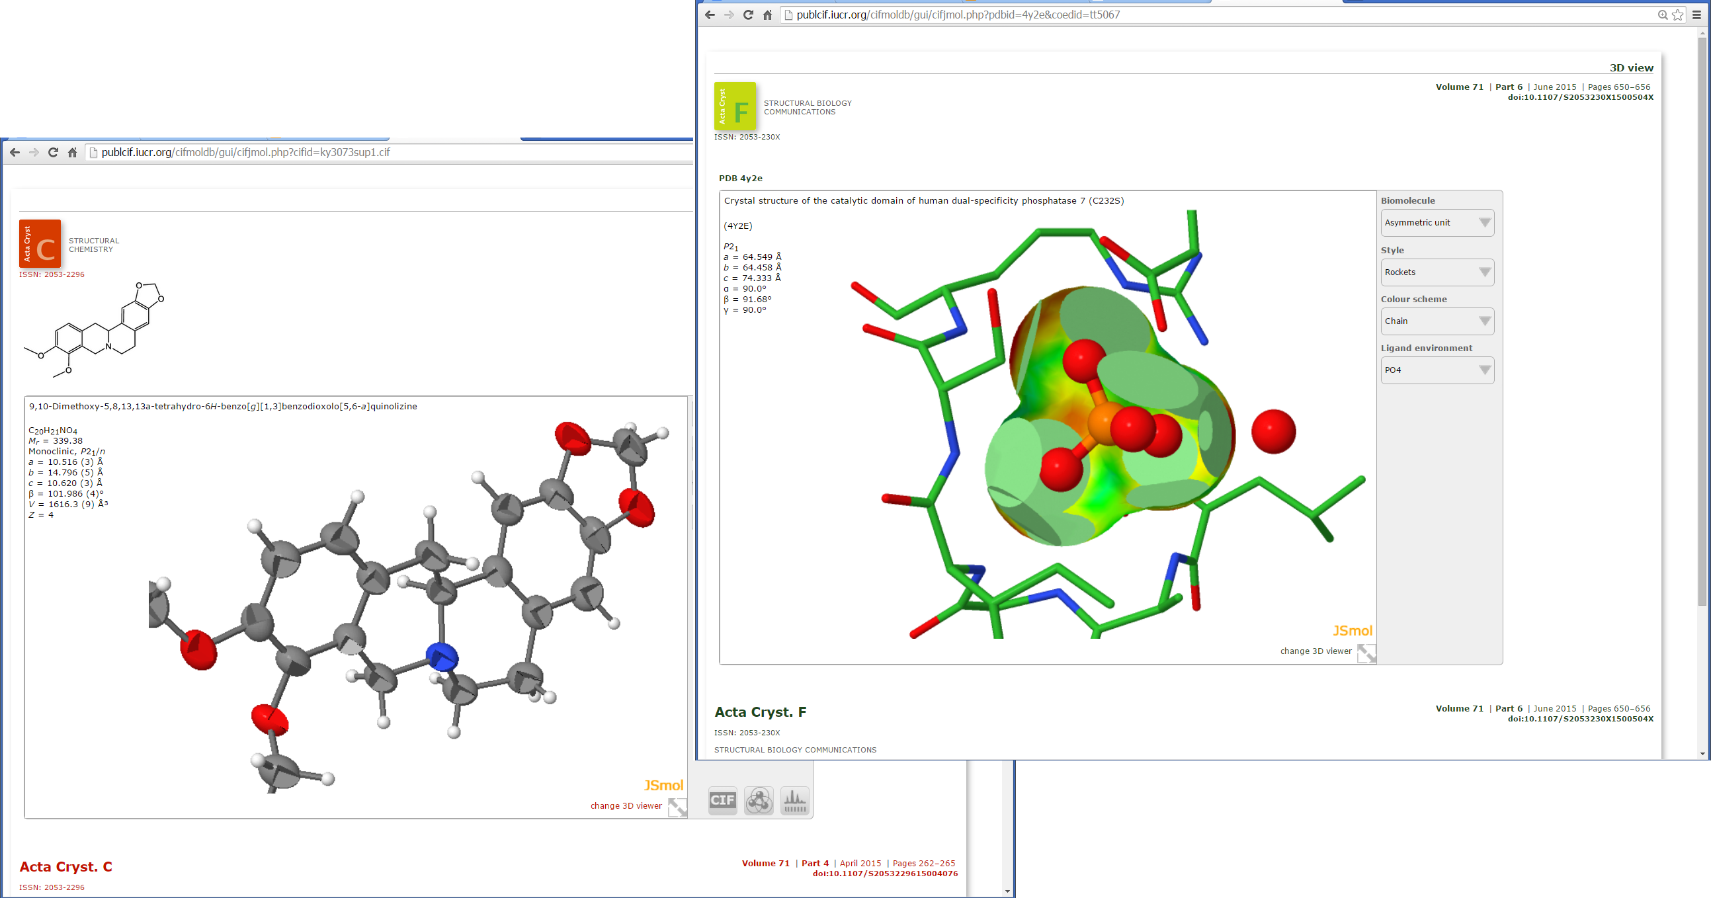This screenshot has width=1711, height=898.
Task: Click 'change 3D viewer' link in Acta Cryst. C window
Action: coord(626,805)
